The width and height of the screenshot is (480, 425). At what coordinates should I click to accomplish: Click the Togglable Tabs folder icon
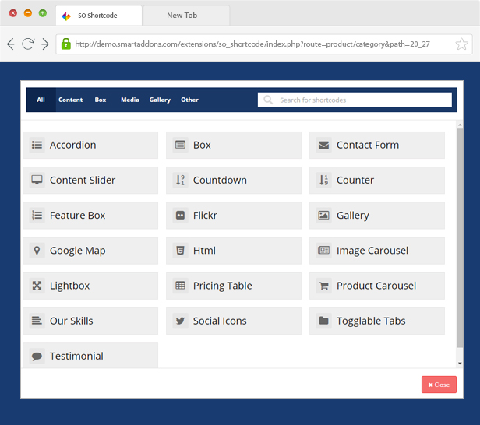323,321
